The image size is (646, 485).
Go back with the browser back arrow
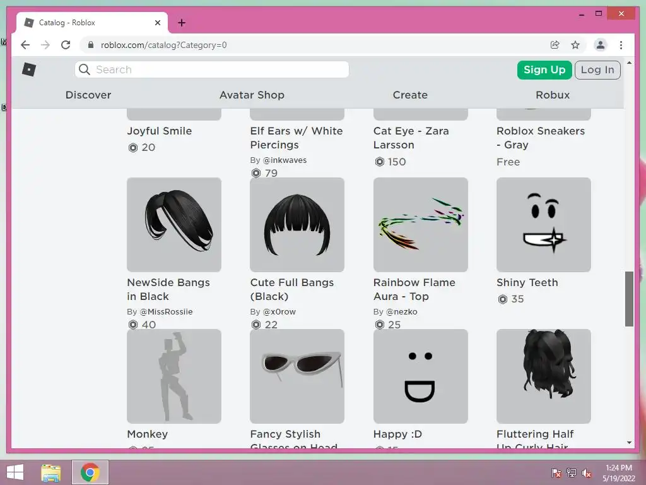(25, 45)
